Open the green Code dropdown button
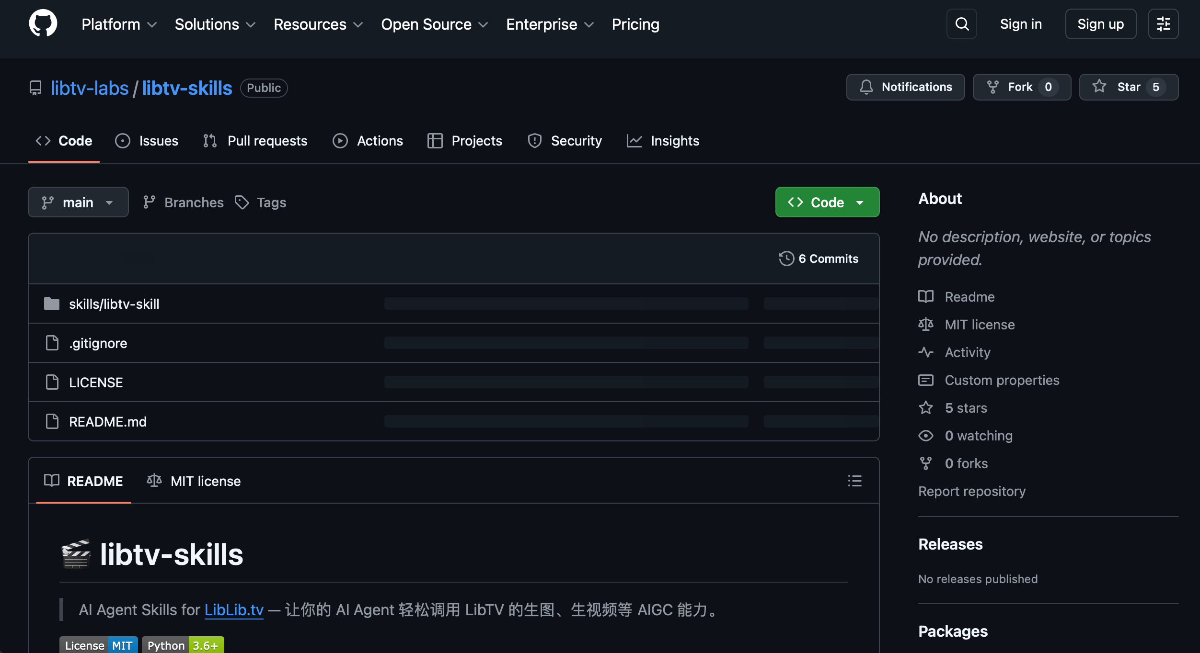This screenshot has width=1200, height=653. (x=827, y=202)
